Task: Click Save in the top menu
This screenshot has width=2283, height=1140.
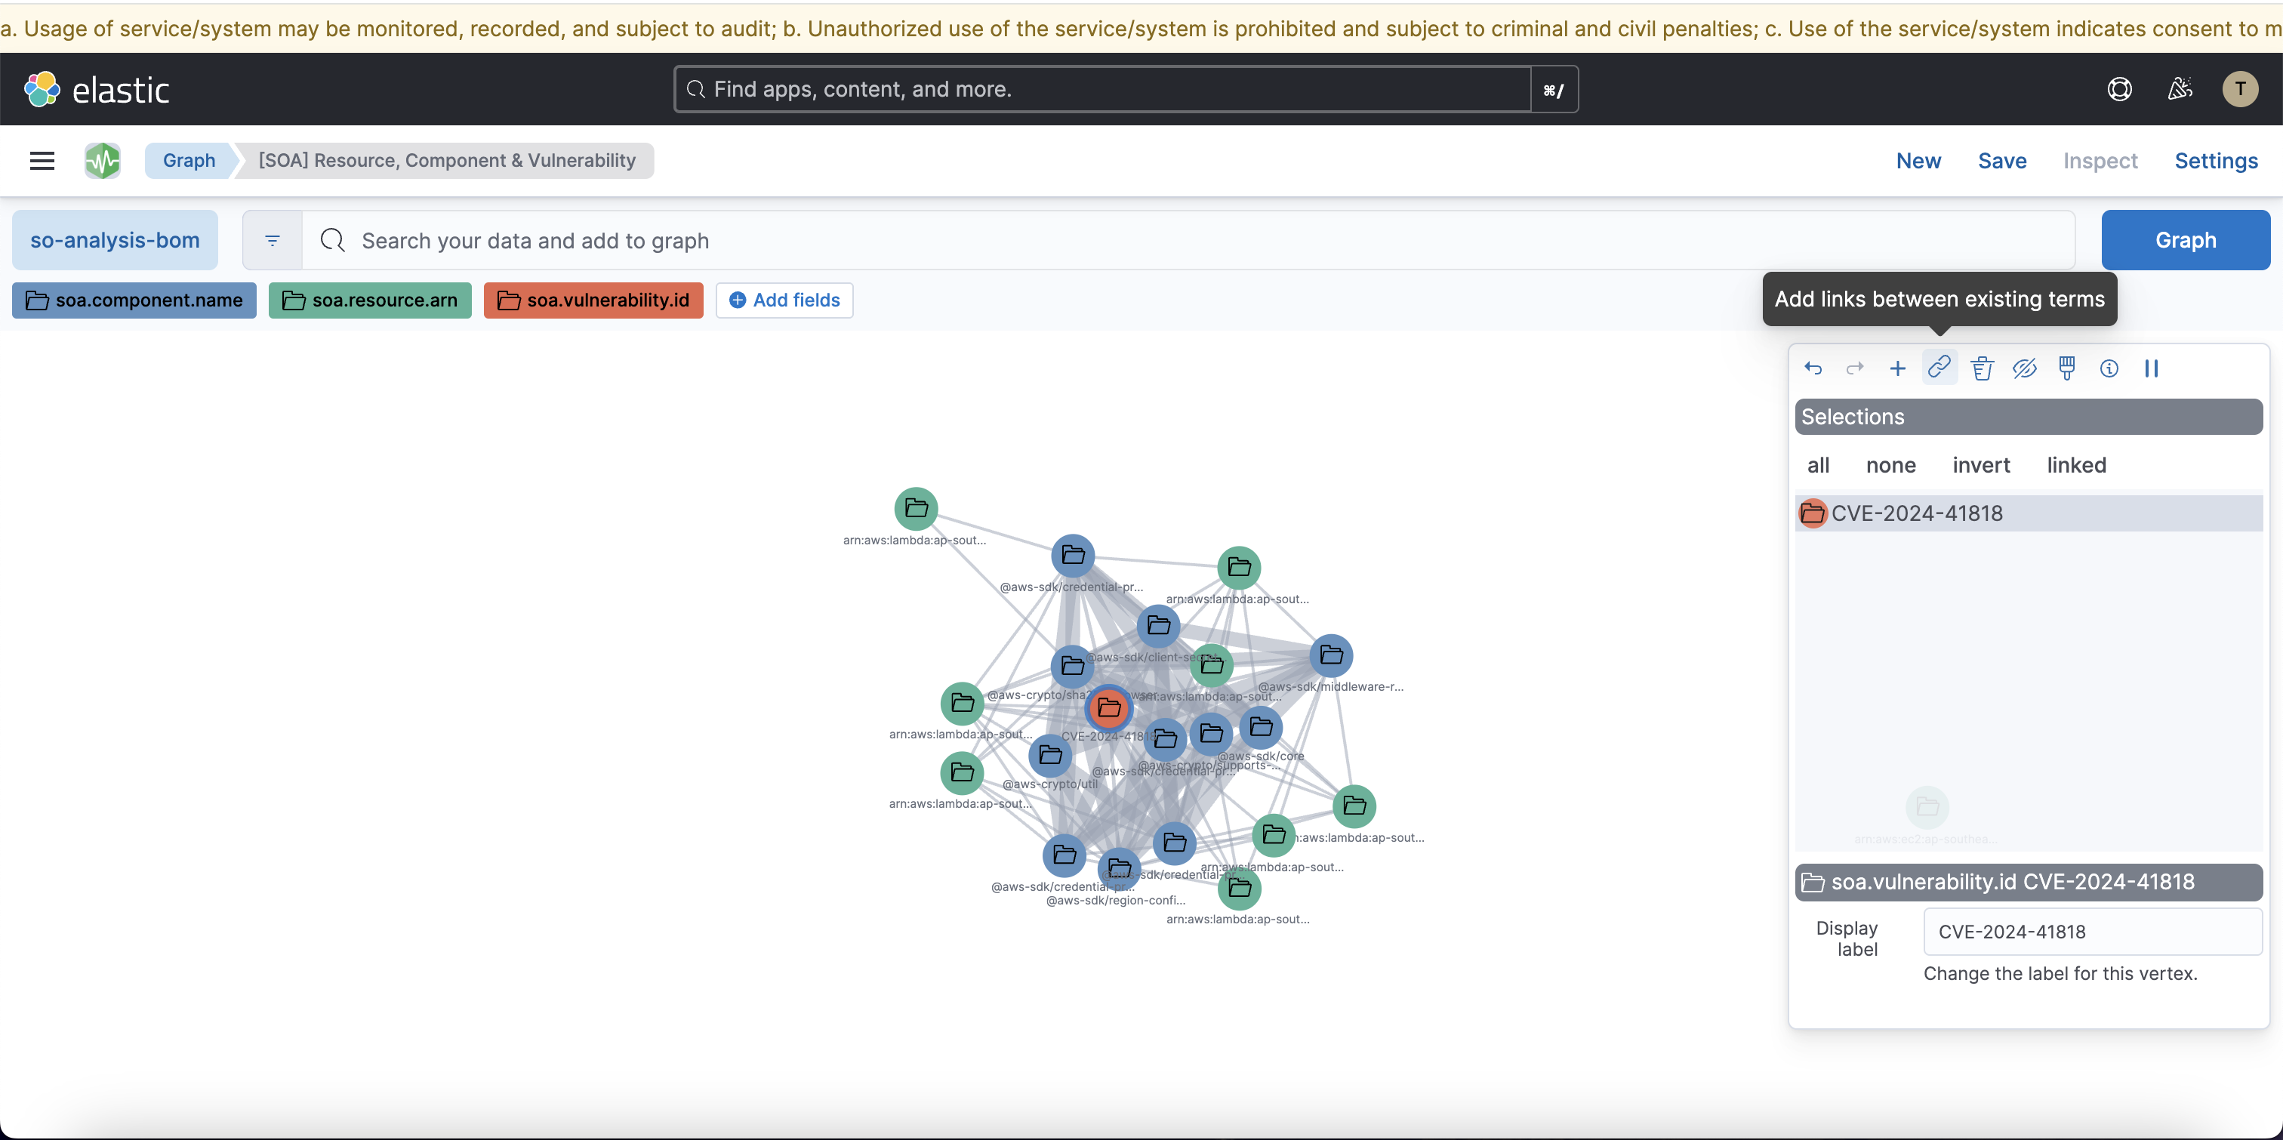Action: click(2002, 161)
